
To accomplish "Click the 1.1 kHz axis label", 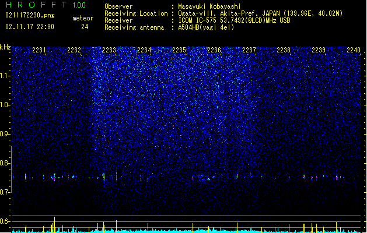I will coord(5,76).
